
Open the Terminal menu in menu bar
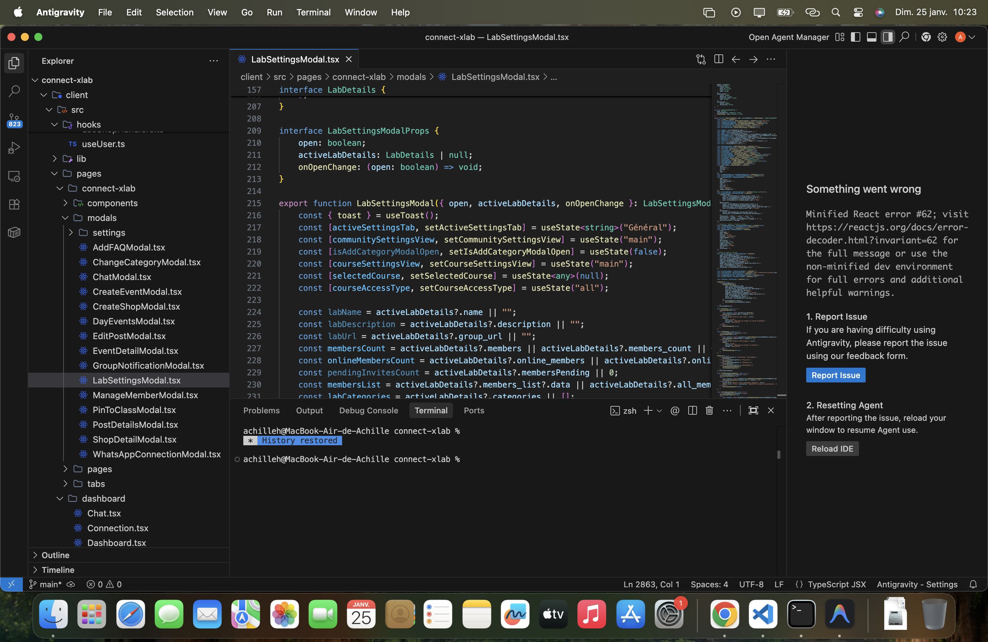click(x=313, y=12)
